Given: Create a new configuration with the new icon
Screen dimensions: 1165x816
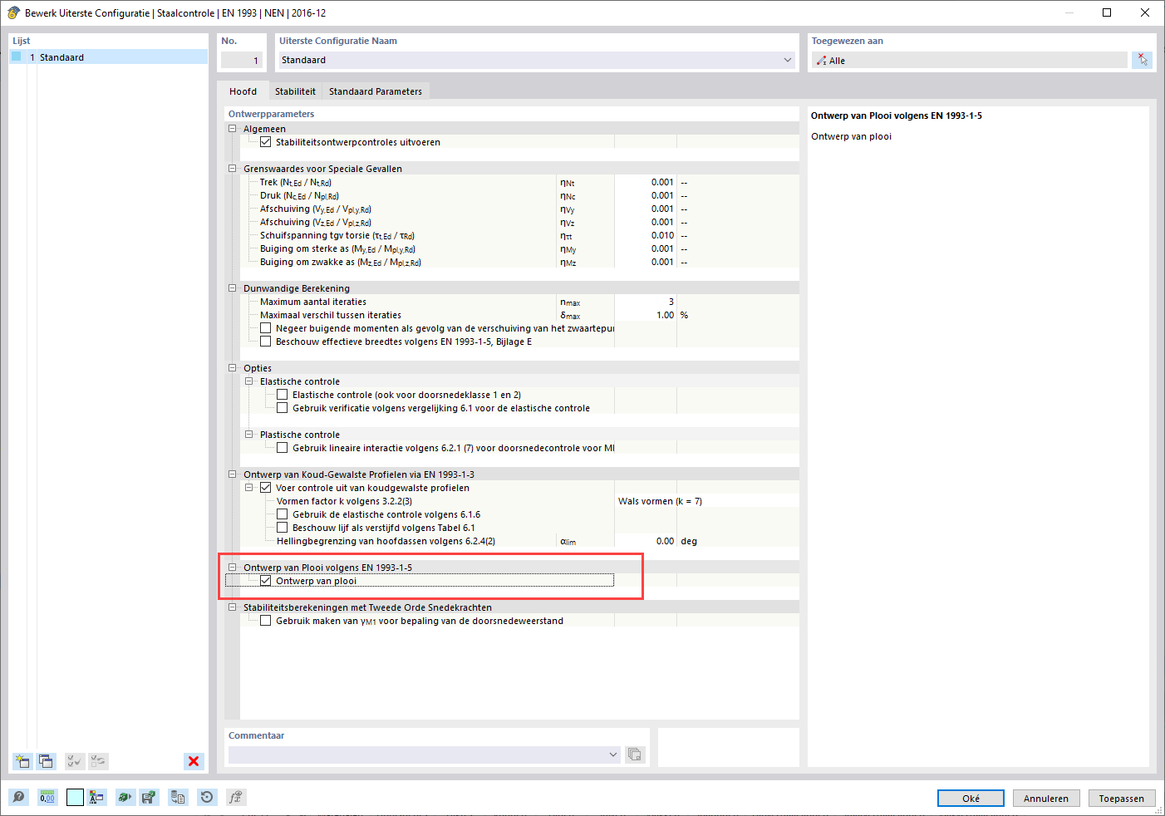Looking at the screenshot, I should [22, 761].
